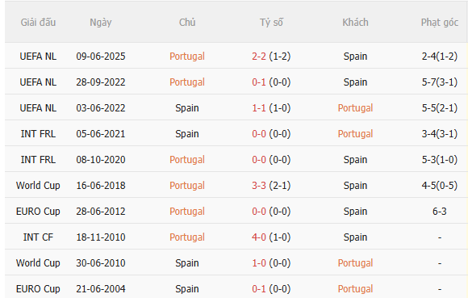Screen dimensions: 468x298
Task: Select Spain home team in 03-06-2022 row
Action: coord(187,108)
